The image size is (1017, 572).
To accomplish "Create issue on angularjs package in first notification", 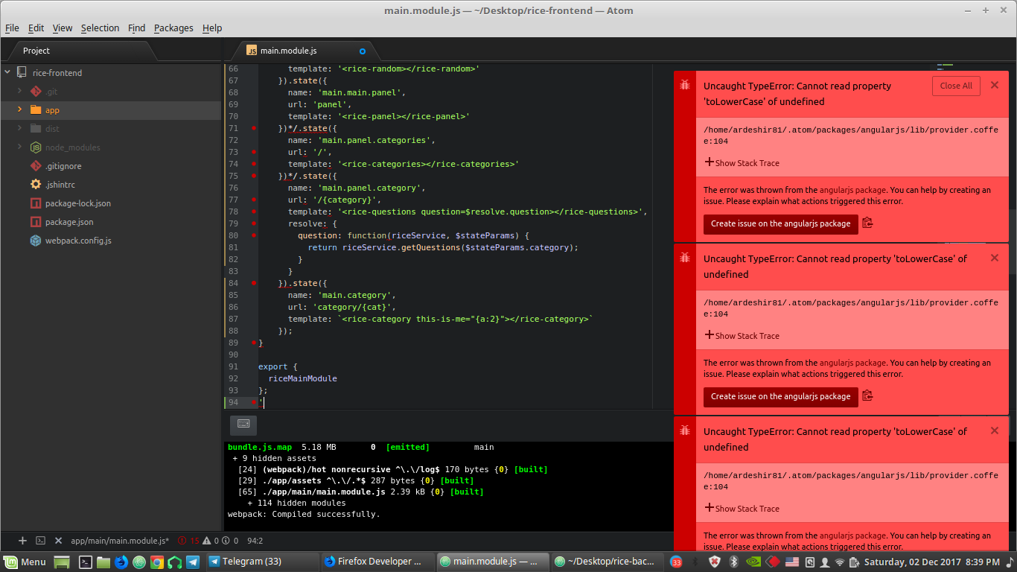I will (780, 223).
